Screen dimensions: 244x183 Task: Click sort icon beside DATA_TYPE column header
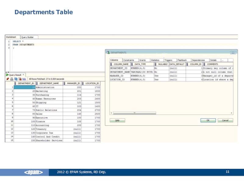[132, 64]
